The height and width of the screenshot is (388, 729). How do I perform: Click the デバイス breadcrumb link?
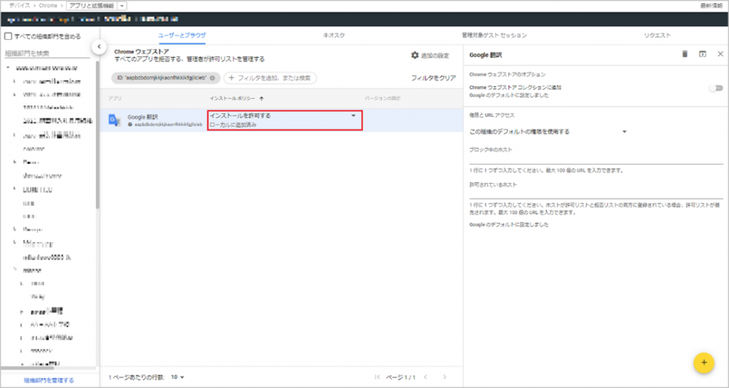click(x=19, y=6)
